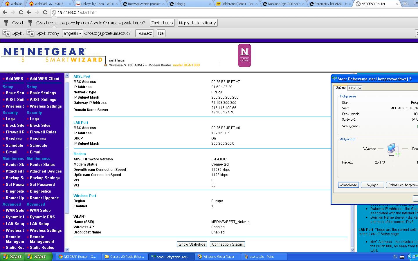Open the angielski page language dropdown
Viewport: 418px width, 261px height.
click(72, 33)
